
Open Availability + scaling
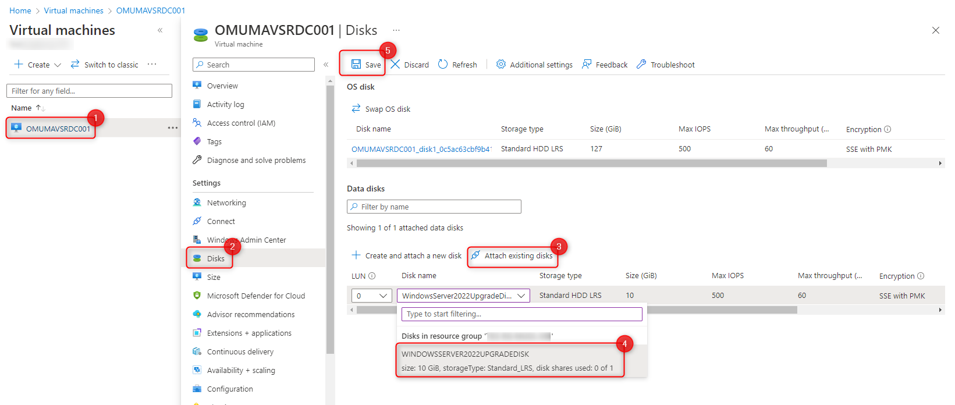[x=241, y=370]
